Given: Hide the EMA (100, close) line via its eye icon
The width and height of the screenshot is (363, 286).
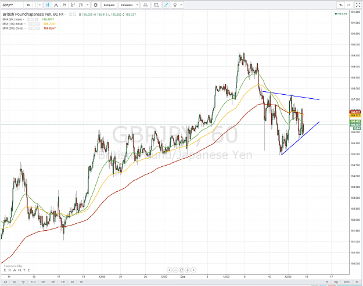Looking at the screenshot, I should tap(30, 24).
